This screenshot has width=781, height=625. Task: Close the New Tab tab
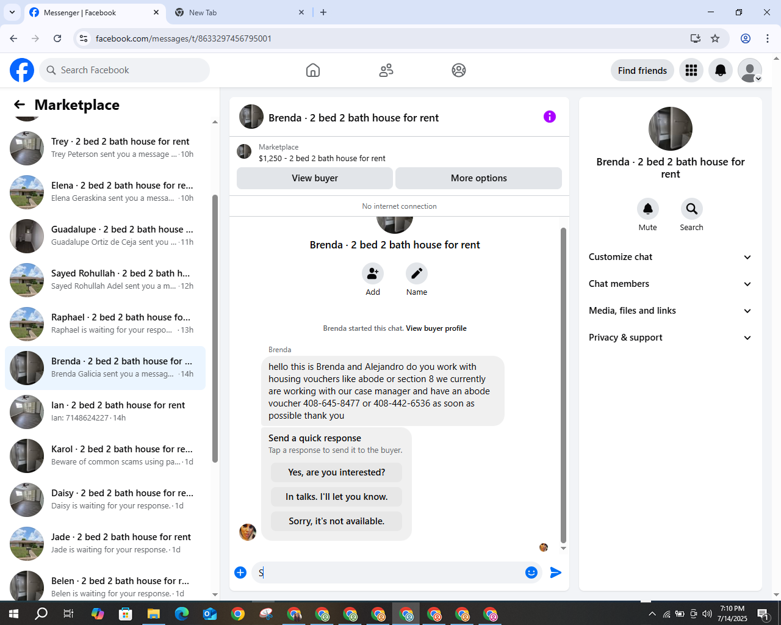301,12
